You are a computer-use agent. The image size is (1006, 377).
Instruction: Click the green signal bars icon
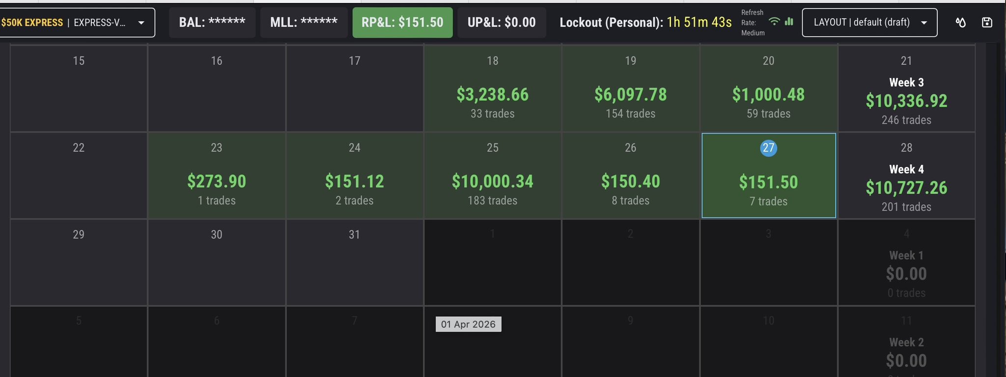[x=789, y=22]
